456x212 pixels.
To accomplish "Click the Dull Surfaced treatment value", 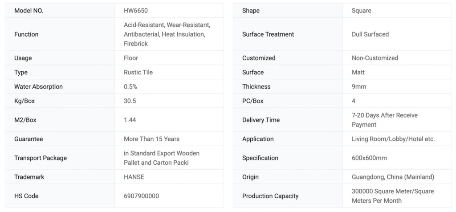I will tap(370, 34).
